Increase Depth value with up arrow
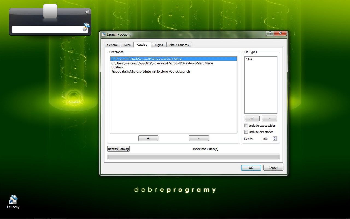This screenshot has width=350, height=219. click(x=275, y=137)
